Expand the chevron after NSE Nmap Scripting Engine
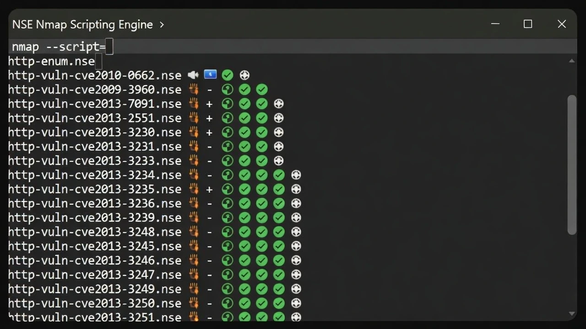Image resolution: width=586 pixels, height=329 pixels. pyautogui.click(x=161, y=25)
